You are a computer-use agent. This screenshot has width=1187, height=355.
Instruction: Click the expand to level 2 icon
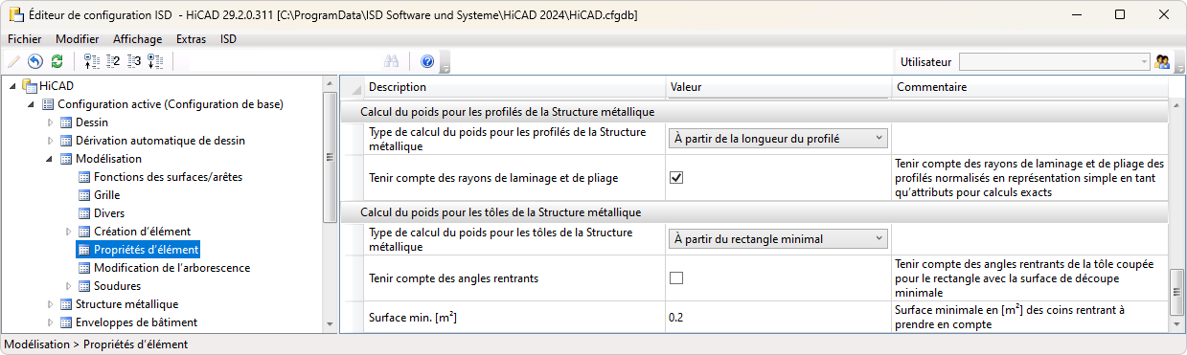tap(113, 61)
